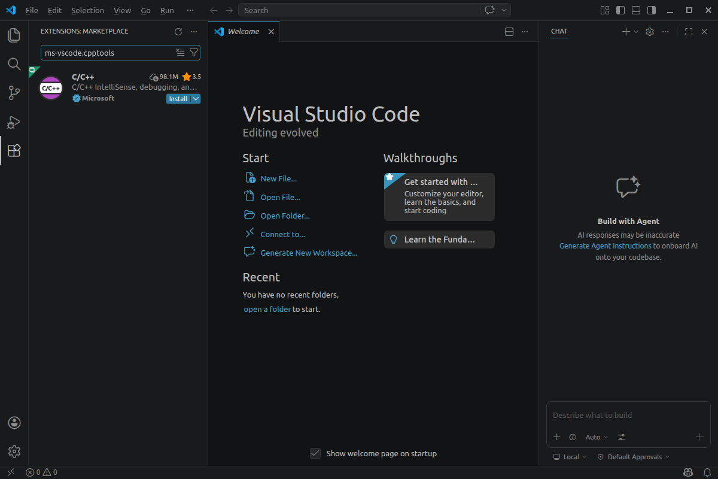
Task: Open the Auto model dropdown
Action: pyautogui.click(x=597, y=437)
